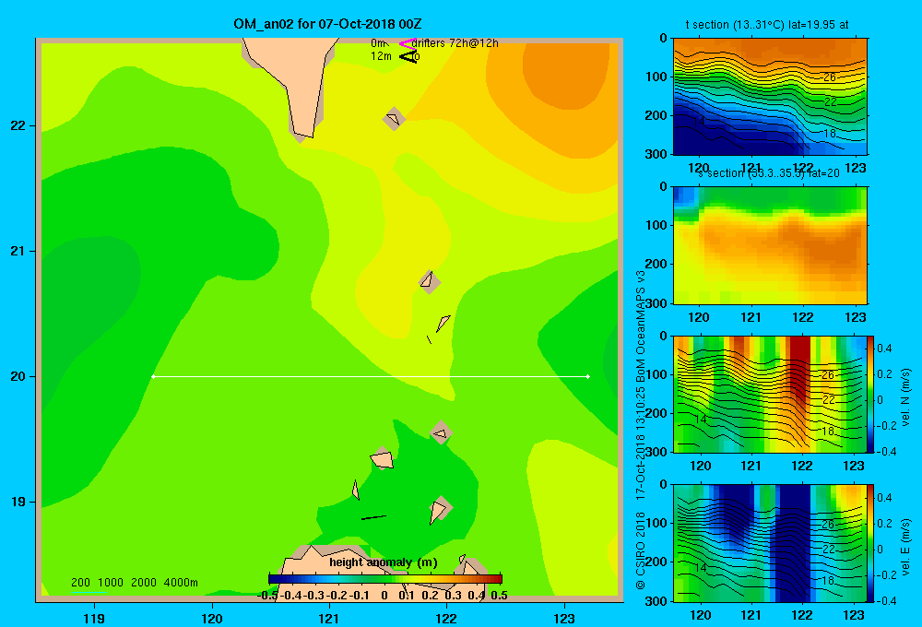Click longitude label 119 on main map axis
The image size is (922, 627).
tap(94, 618)
